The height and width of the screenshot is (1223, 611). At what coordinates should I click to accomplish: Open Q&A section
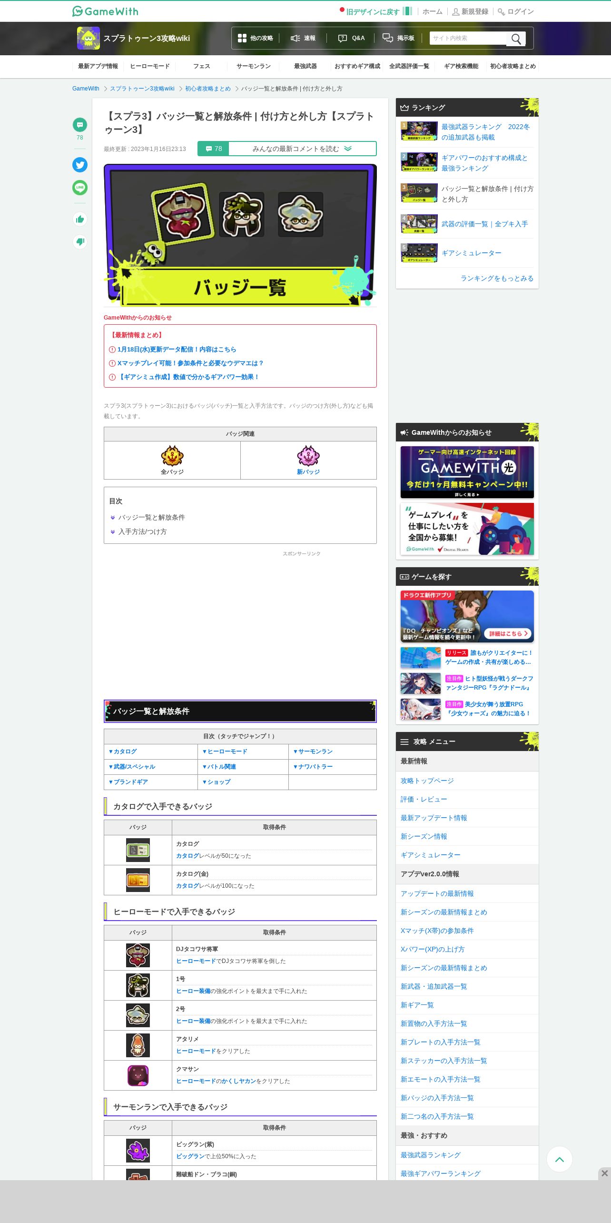(x=351, y=38)
